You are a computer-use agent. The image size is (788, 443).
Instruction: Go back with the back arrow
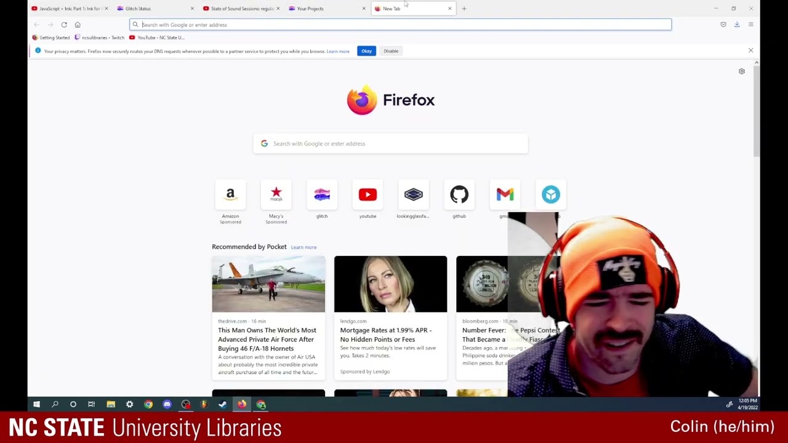click(x=36, y=25)
